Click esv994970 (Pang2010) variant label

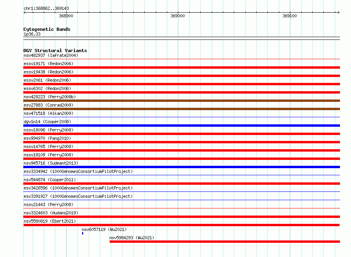click(47, 138)
